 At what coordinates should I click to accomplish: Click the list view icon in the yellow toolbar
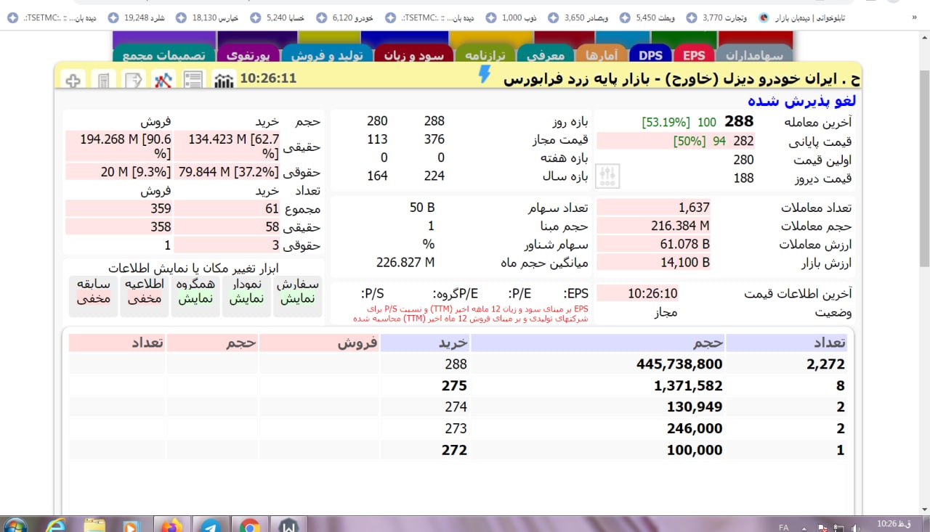[193, 80]
